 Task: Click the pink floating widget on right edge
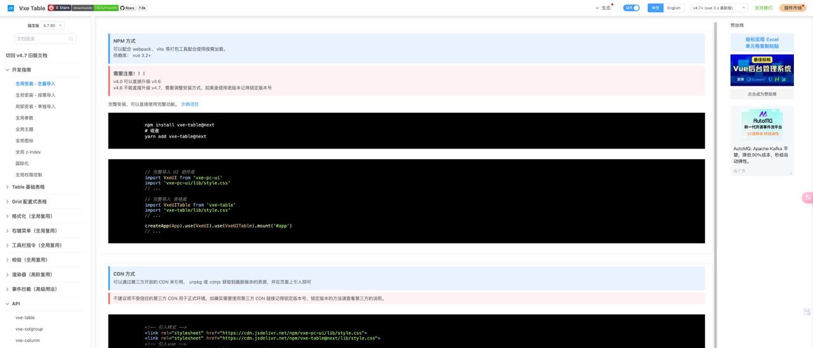[x=807, y=198]
